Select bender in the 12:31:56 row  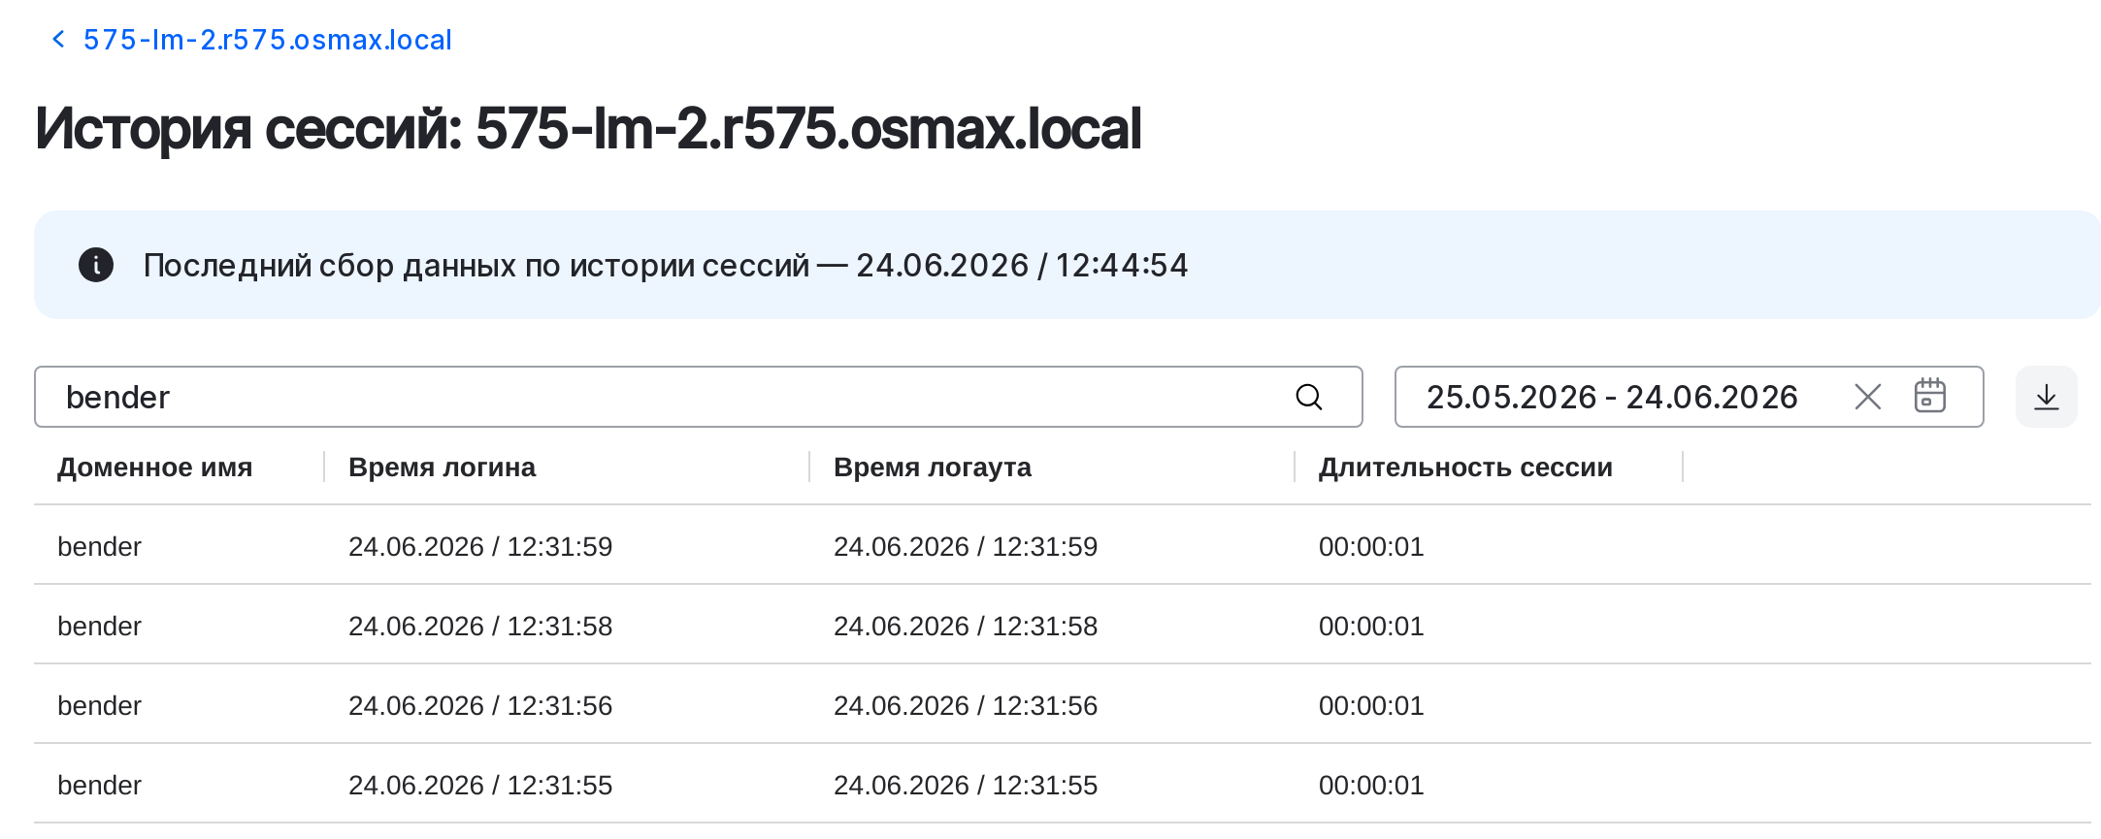pos(99,705)
